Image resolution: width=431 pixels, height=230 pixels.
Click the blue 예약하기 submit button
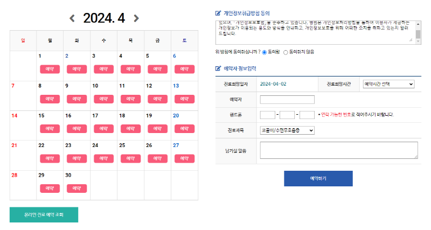click(x=318, y=178)
